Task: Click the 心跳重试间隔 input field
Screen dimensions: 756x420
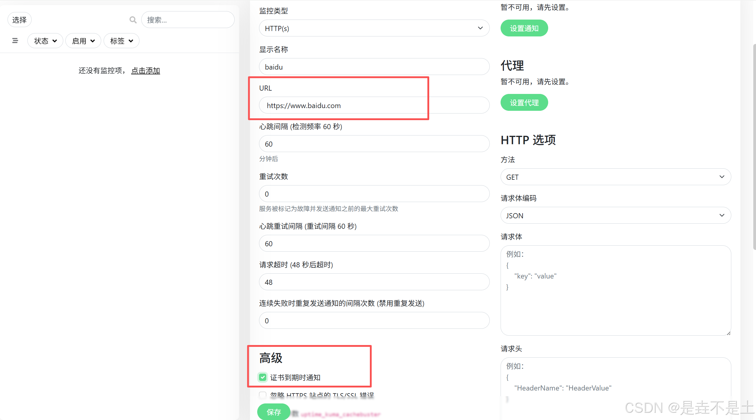Action: [374, 244]
